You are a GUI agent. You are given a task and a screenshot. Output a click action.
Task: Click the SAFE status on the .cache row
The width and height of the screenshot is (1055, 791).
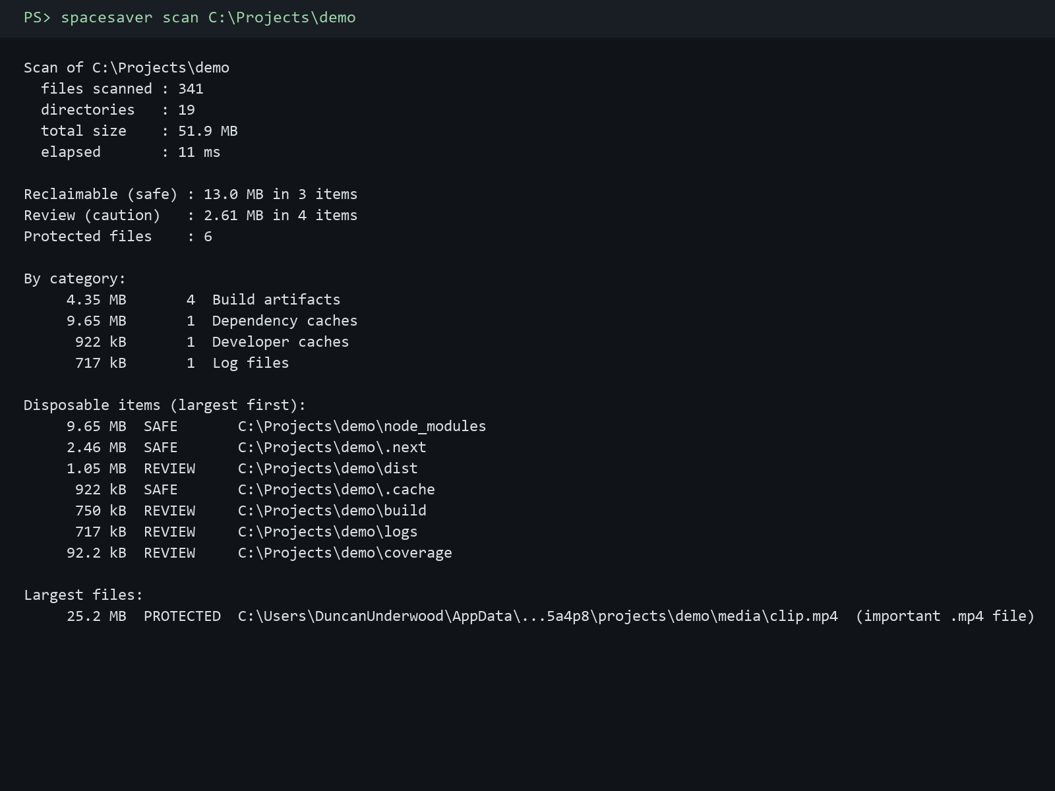(x=161, y=490)
